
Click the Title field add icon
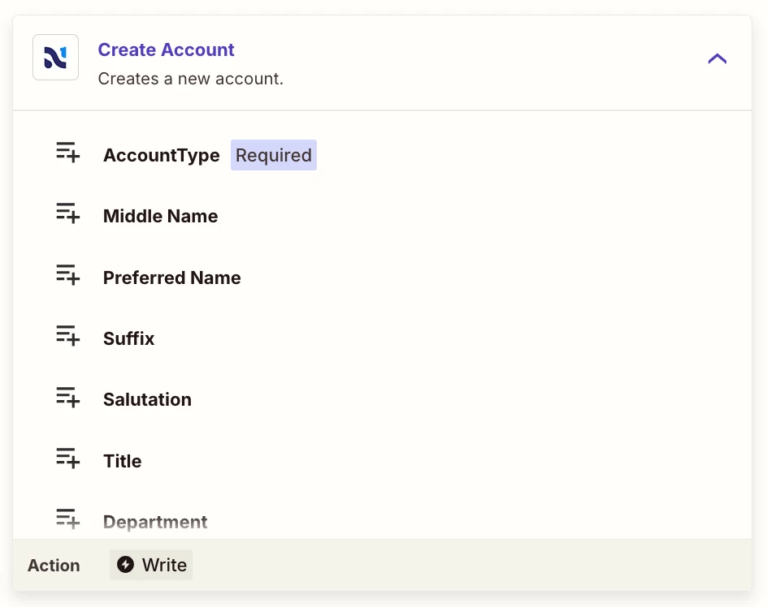67,458
